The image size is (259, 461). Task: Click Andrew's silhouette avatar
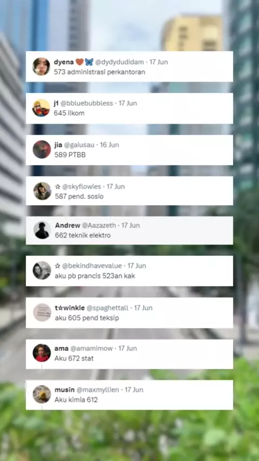[42, 230]
